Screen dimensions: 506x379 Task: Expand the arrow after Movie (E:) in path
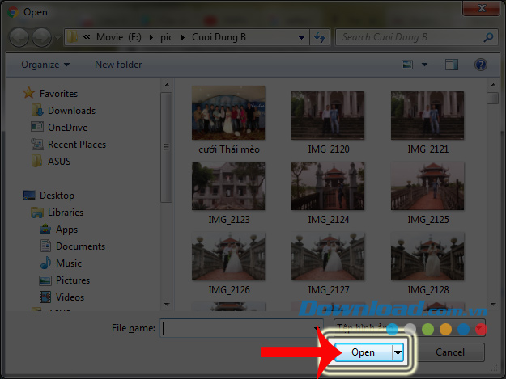click(151, 38)
